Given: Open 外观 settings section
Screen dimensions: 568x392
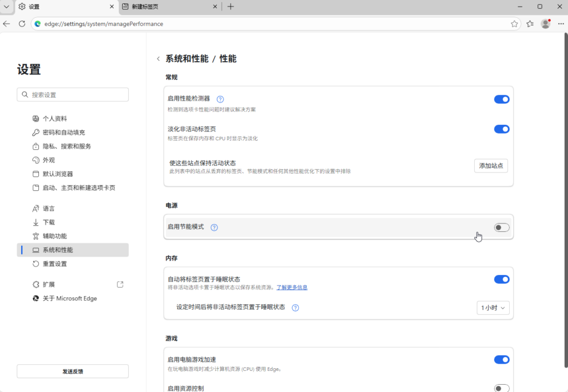Looking at the screenshot, I should (x=49, y=160).
